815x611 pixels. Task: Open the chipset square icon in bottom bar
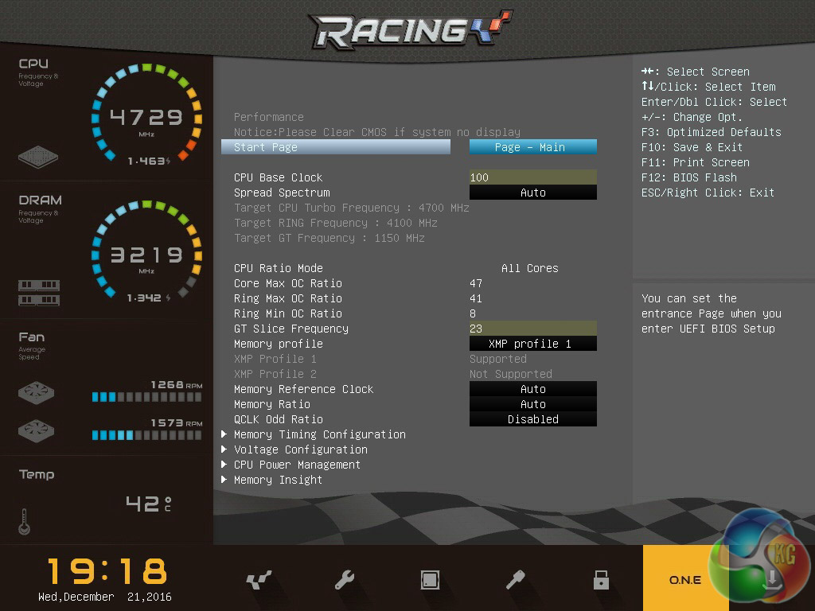430,580
